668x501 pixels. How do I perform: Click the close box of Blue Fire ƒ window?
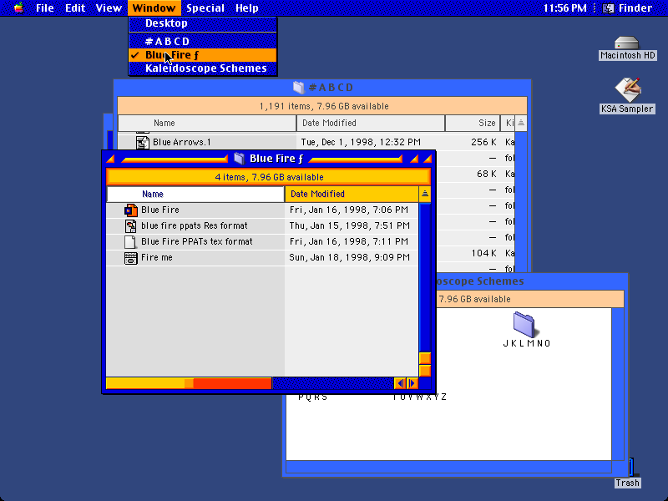[110, 159]
